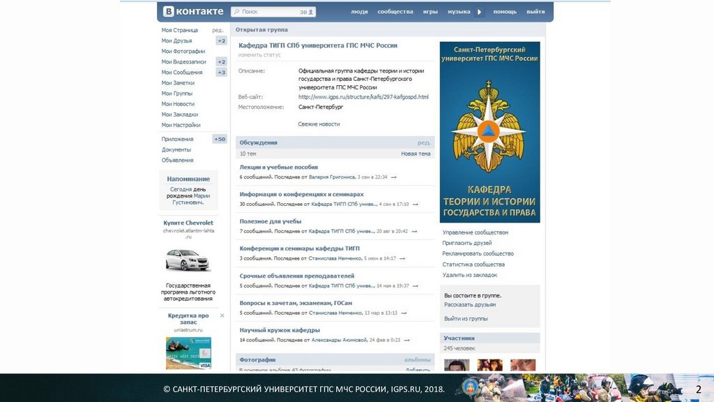Click ред. in Обсуждения header
This screenshot has width=714, height=402.
pos(424,142)
